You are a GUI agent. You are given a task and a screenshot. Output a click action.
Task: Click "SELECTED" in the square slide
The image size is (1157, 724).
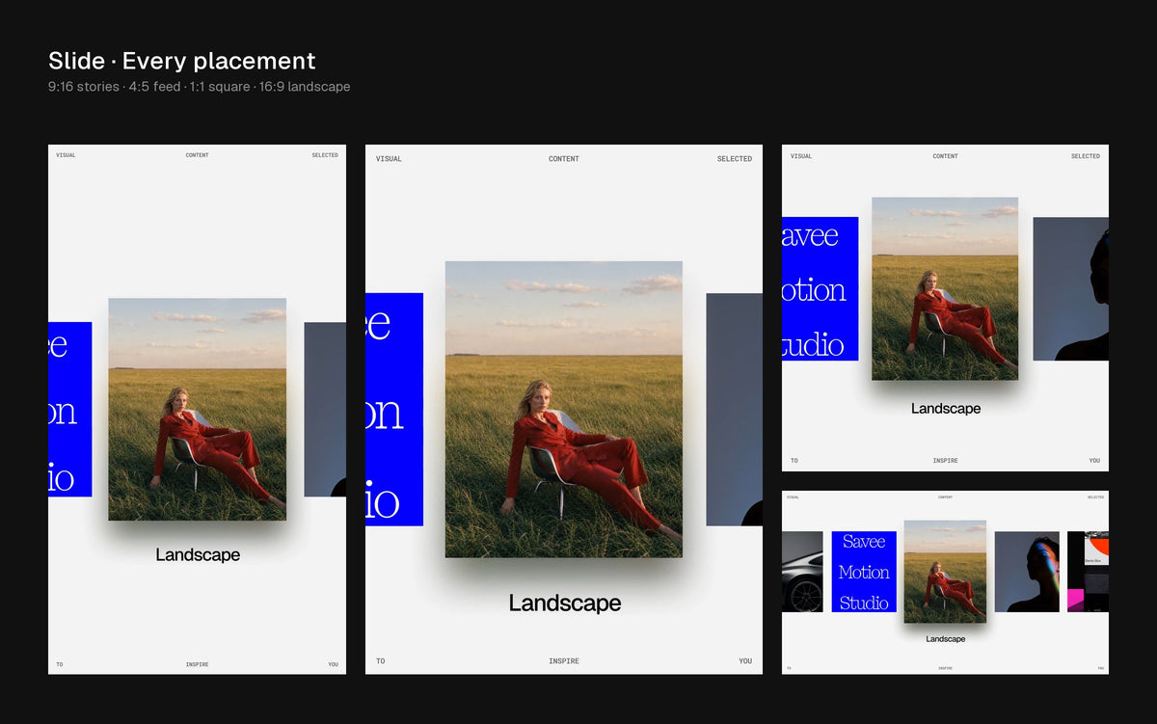tap(1086, 156)
